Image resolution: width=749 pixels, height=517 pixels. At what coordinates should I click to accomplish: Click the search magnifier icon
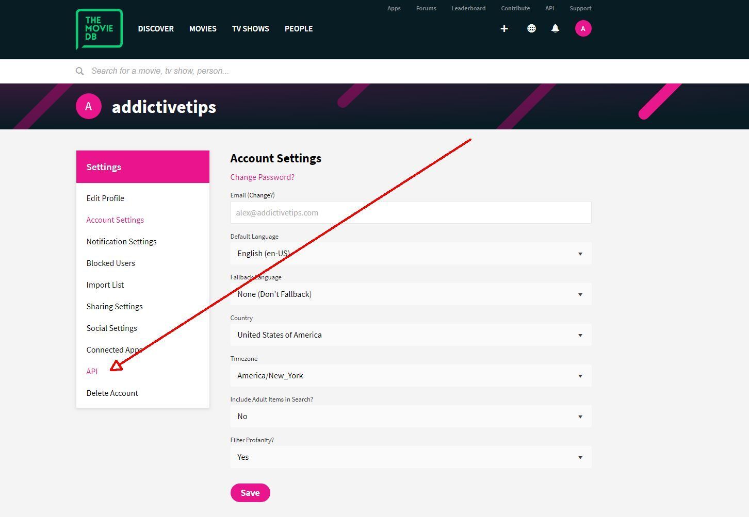79,71
